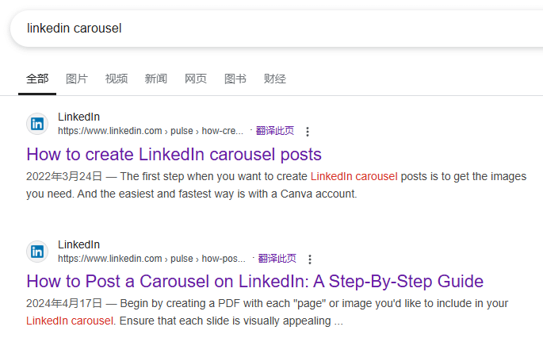This screenshot has height=342, width=543.
Task: Select the 财经 tab
Action: tap(275, 79)
